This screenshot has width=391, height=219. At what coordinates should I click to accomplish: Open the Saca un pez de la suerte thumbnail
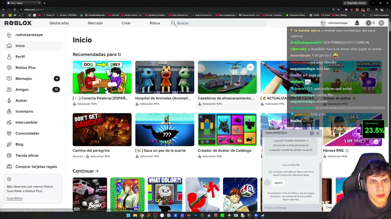point(165,130)
